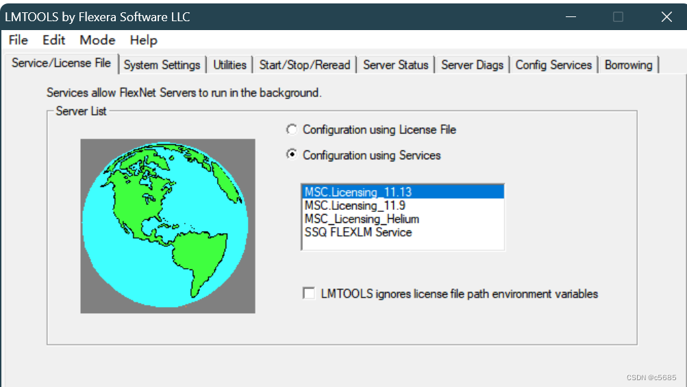Viewport: 687px width, 387px height.
Task: Open the Mode menu
Action: tap(97, 40)
